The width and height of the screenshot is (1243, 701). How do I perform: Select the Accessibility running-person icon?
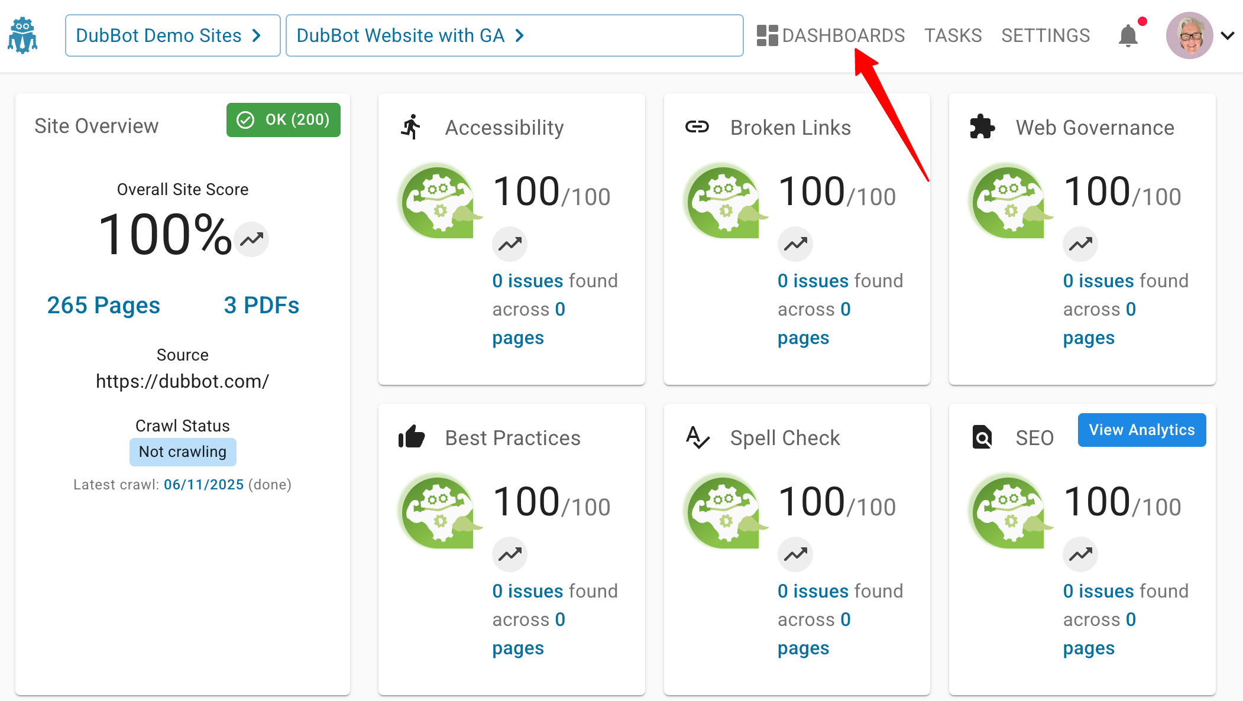[412, 126]
